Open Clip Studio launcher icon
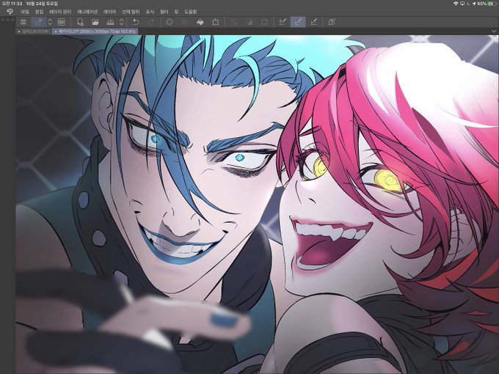 point(61,22)
